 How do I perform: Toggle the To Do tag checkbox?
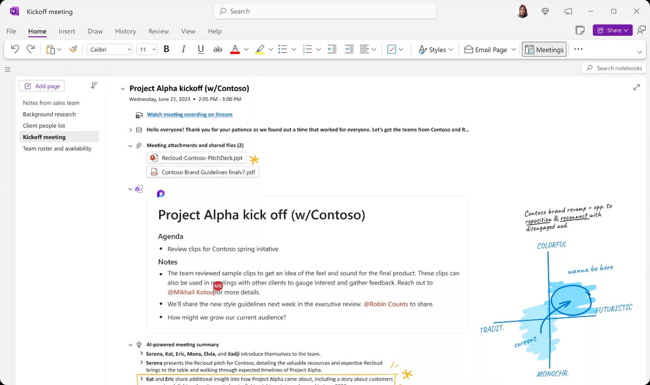392,49
